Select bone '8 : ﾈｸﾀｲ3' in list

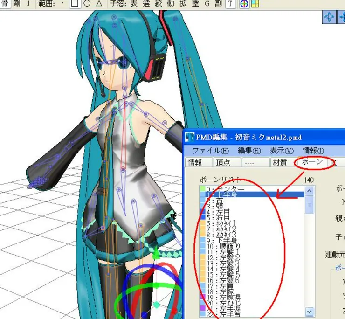252,235
